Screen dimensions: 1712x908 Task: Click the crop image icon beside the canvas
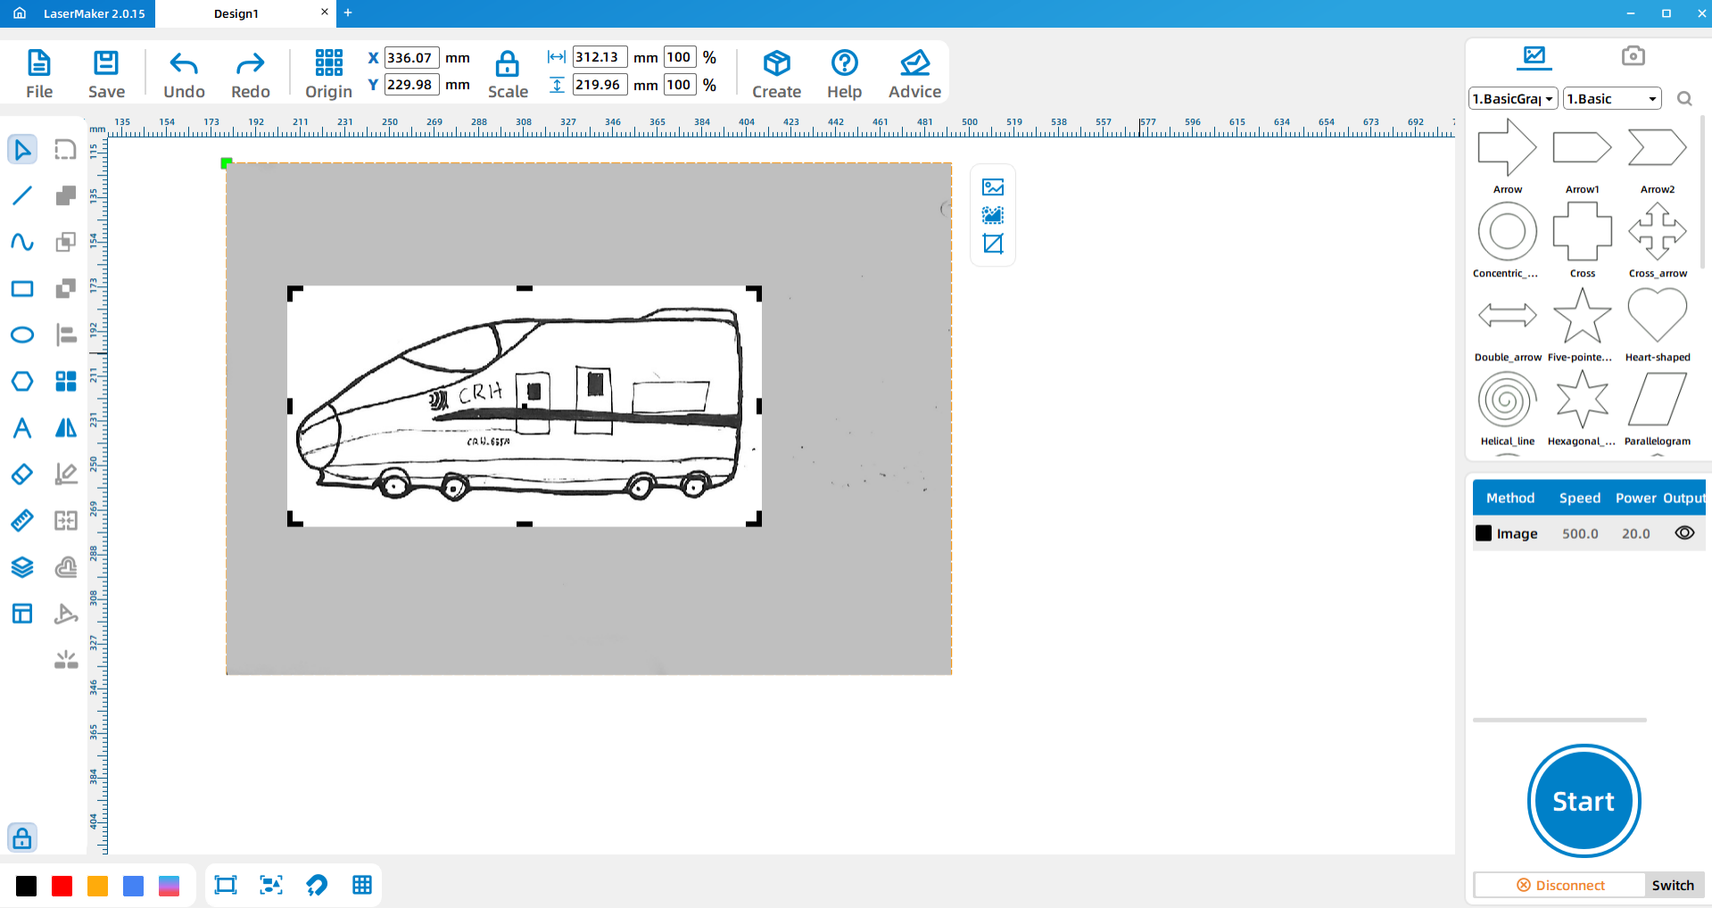click(993, 244)
